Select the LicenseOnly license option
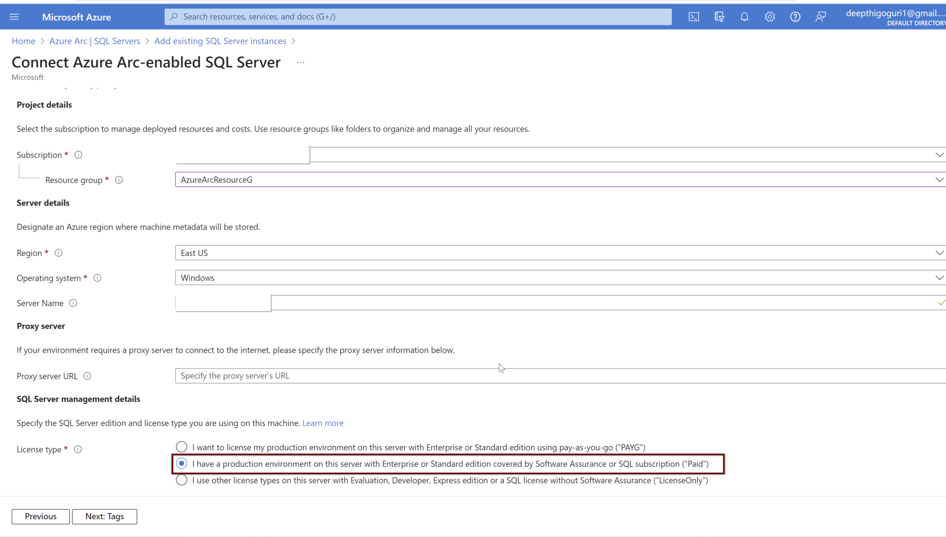The height and width of the screenshot is (537, 946). [x=182, y=480]
